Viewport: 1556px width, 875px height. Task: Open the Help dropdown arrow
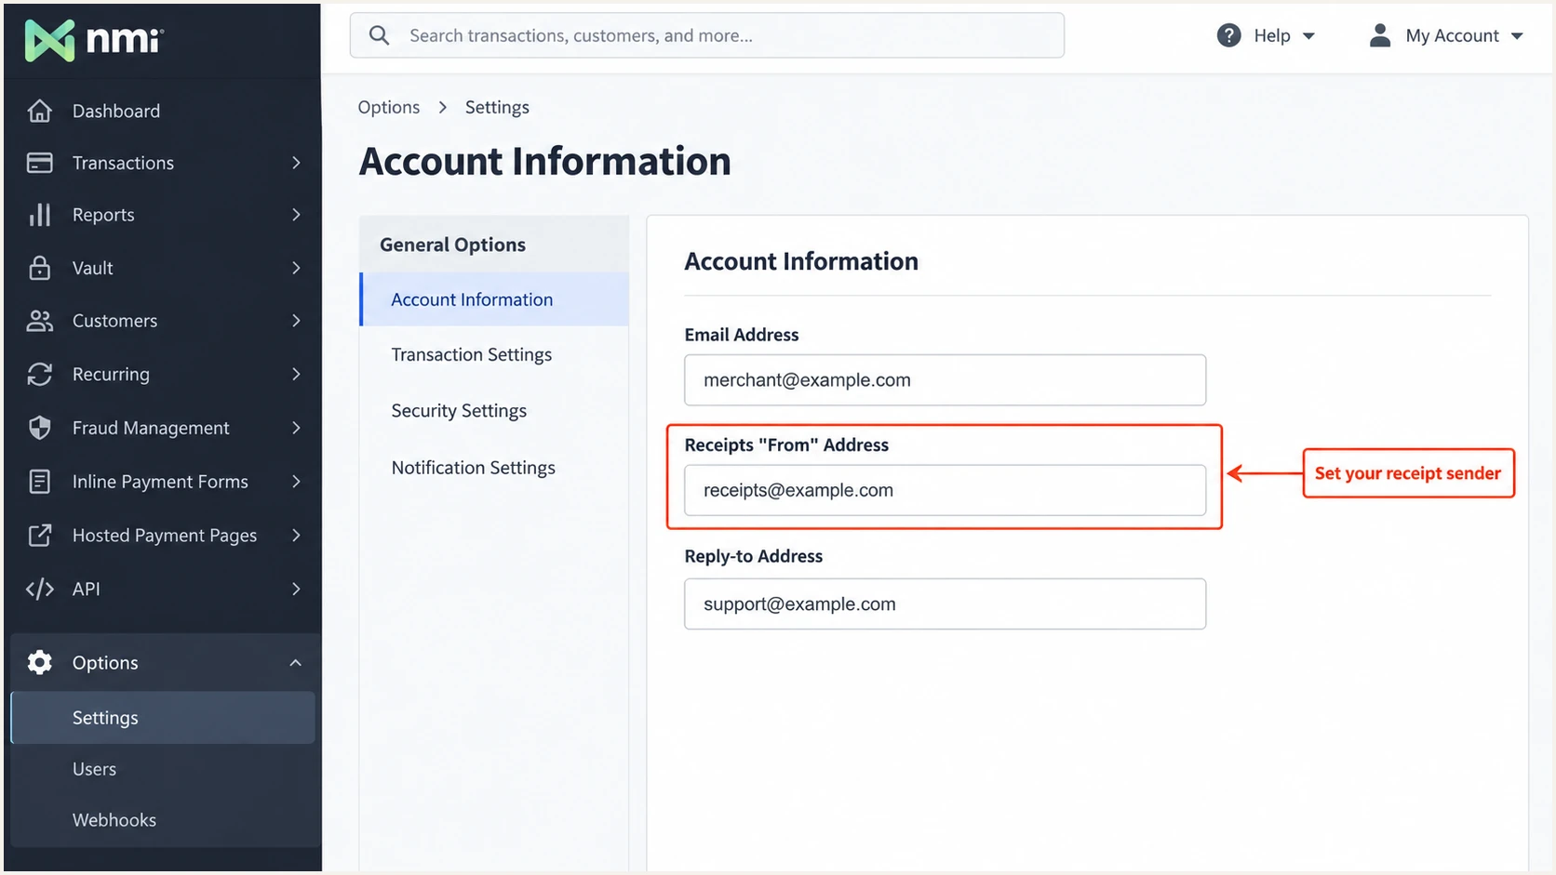pyautogui.click(x=1308, y=36)
